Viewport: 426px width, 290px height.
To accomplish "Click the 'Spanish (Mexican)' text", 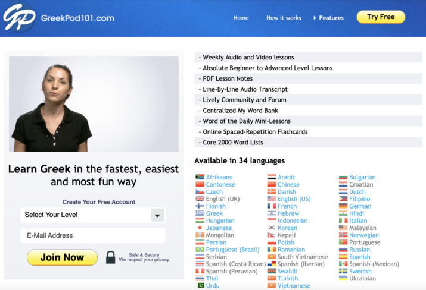I will (374, 264).
